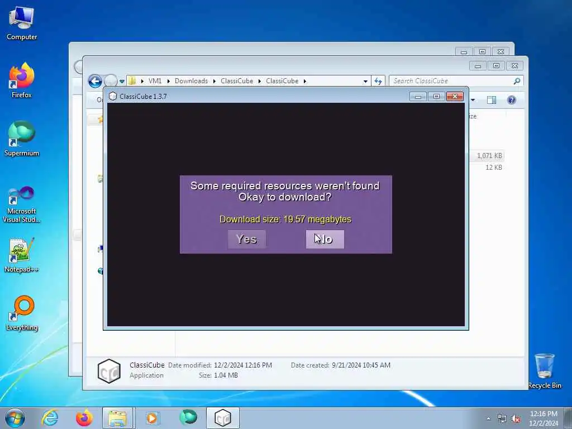The height and width of the screenshot is (429, 572).
Task: Click Date created value in details pane
Action: [x=361, y=365]
